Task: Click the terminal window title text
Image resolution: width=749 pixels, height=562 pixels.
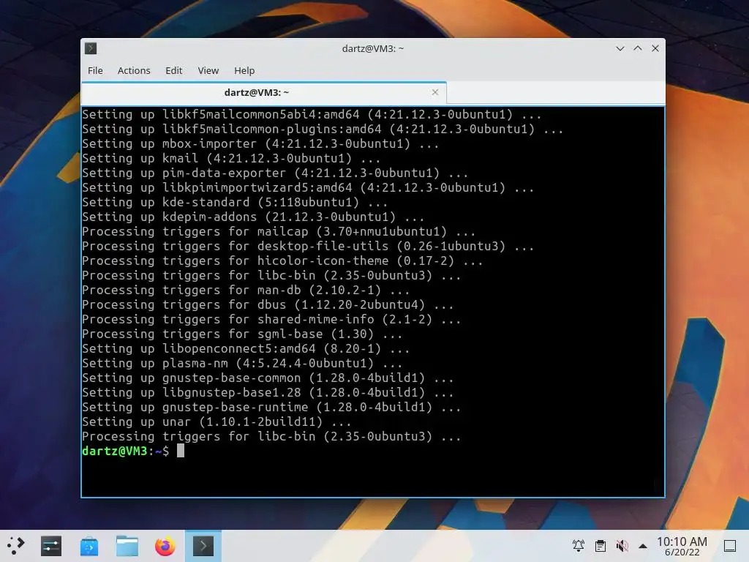Action: 373,48
